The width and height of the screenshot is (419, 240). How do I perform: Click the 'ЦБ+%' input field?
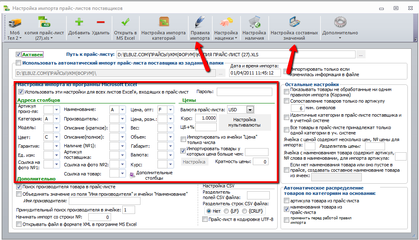[x=206, y=127]
